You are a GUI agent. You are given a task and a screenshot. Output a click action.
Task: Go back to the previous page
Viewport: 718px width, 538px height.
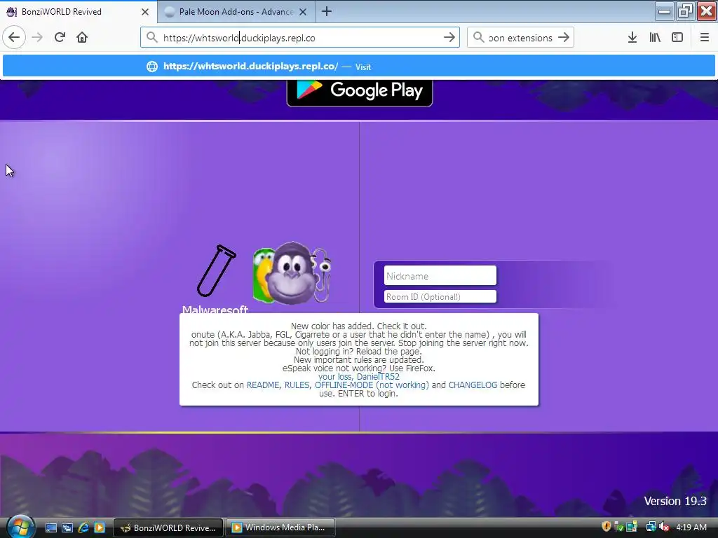click(14, 37)
